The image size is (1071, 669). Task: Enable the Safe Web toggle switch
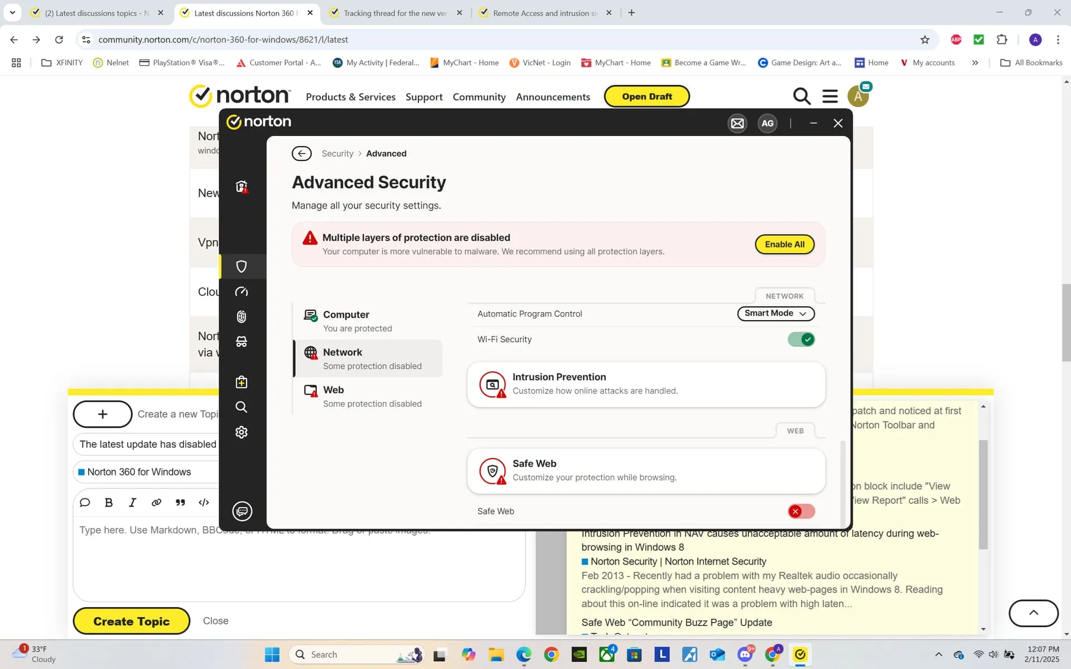click(x=801, y=511)
